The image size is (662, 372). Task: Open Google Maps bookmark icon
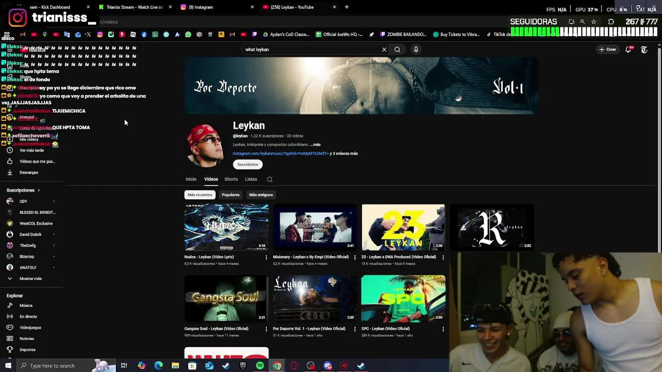click(x=44, y=35)
